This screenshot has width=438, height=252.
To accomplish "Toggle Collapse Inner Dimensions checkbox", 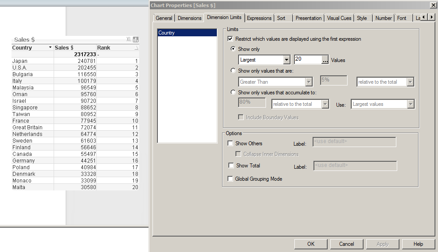I will click(238, 154).
